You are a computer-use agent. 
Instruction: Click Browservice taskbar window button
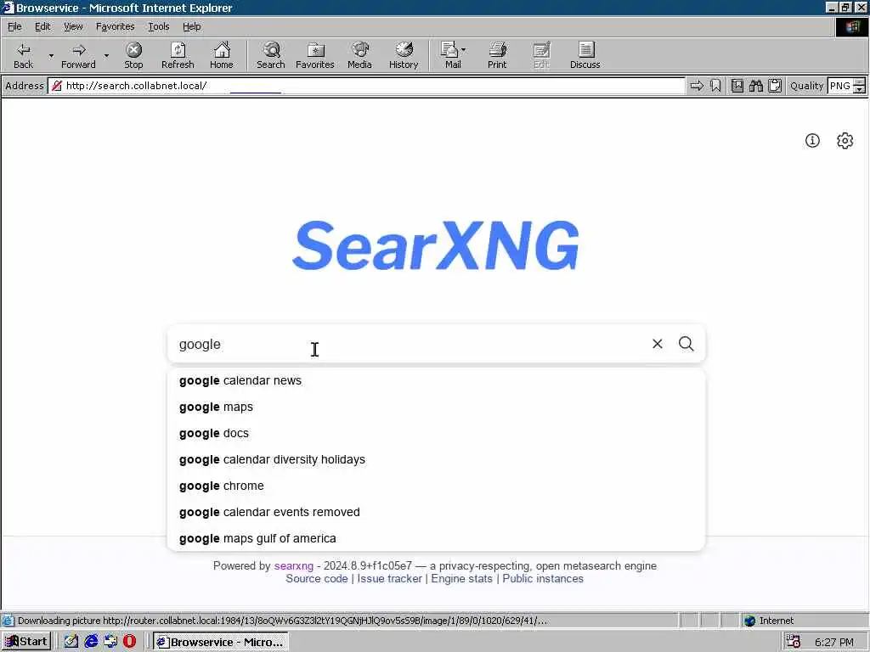tap(221, 642)
